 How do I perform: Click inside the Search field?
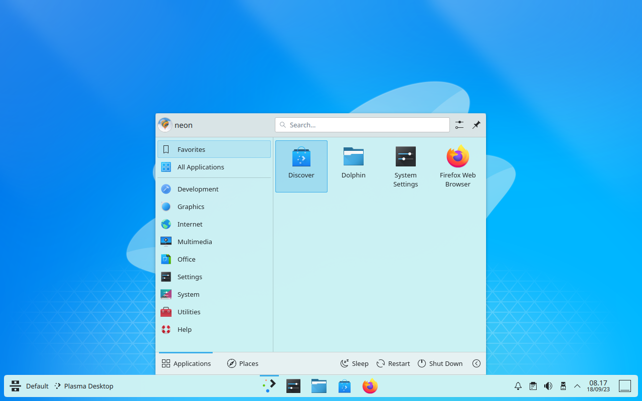[x=362, y=125]
